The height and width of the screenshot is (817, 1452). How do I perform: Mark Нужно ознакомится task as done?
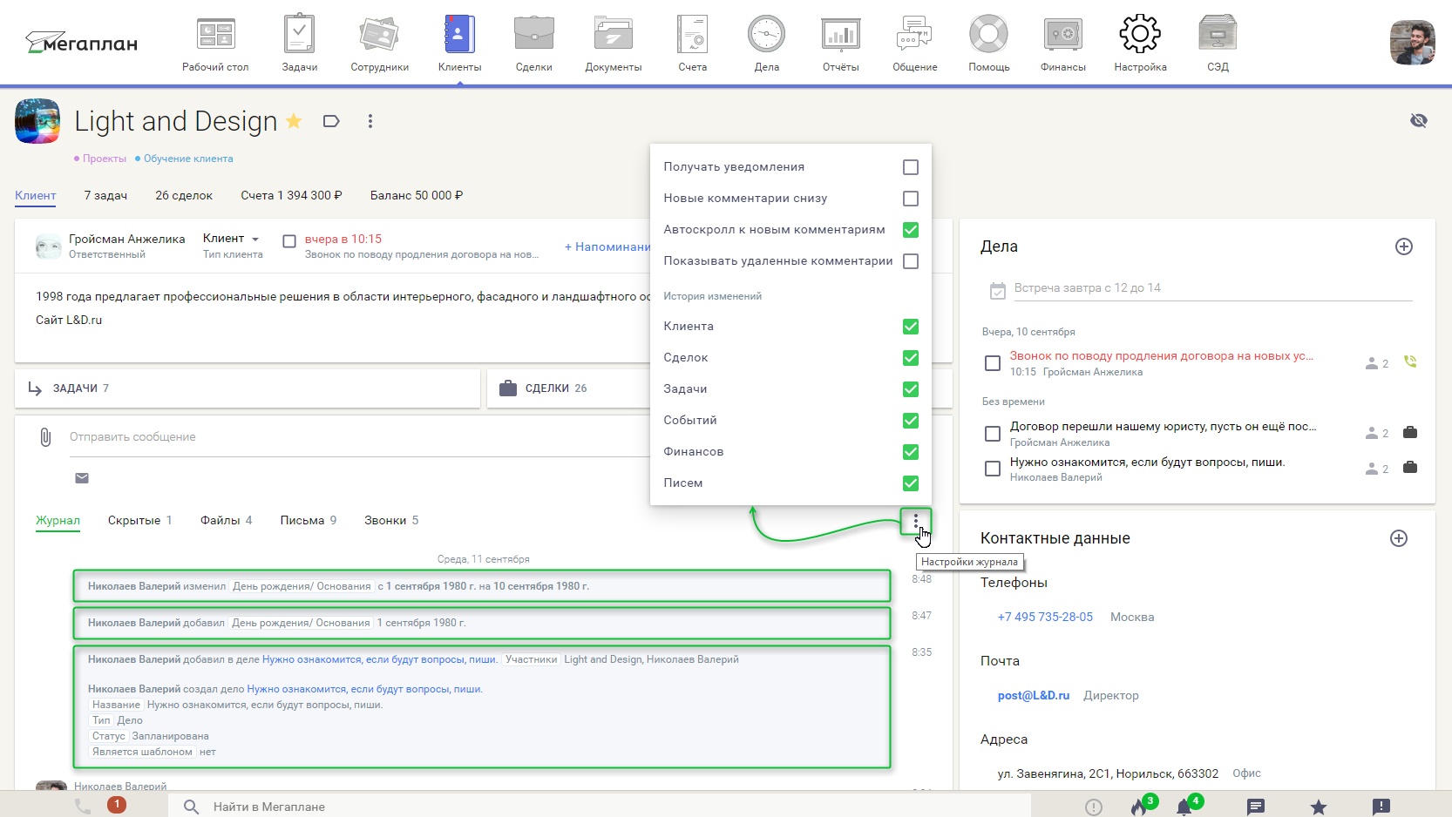coord(992,469)
